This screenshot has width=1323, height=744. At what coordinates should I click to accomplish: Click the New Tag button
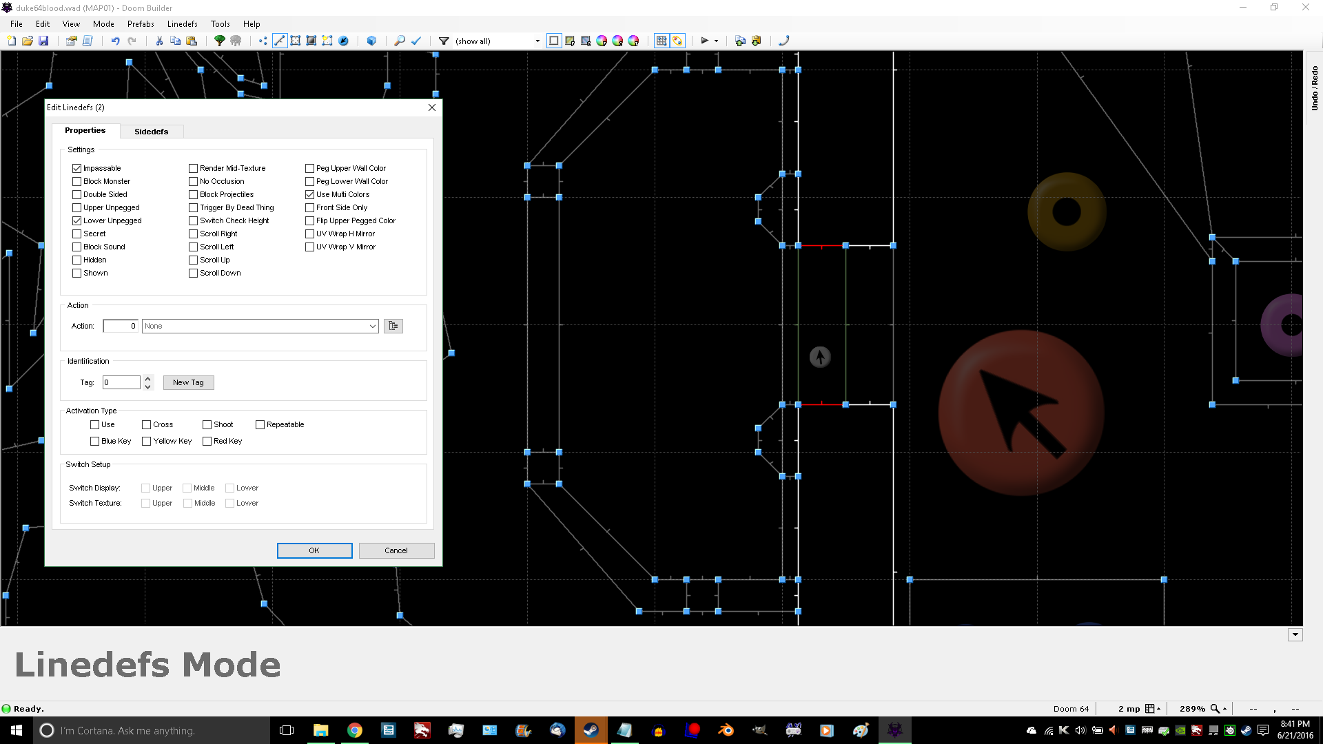point(188,382)
